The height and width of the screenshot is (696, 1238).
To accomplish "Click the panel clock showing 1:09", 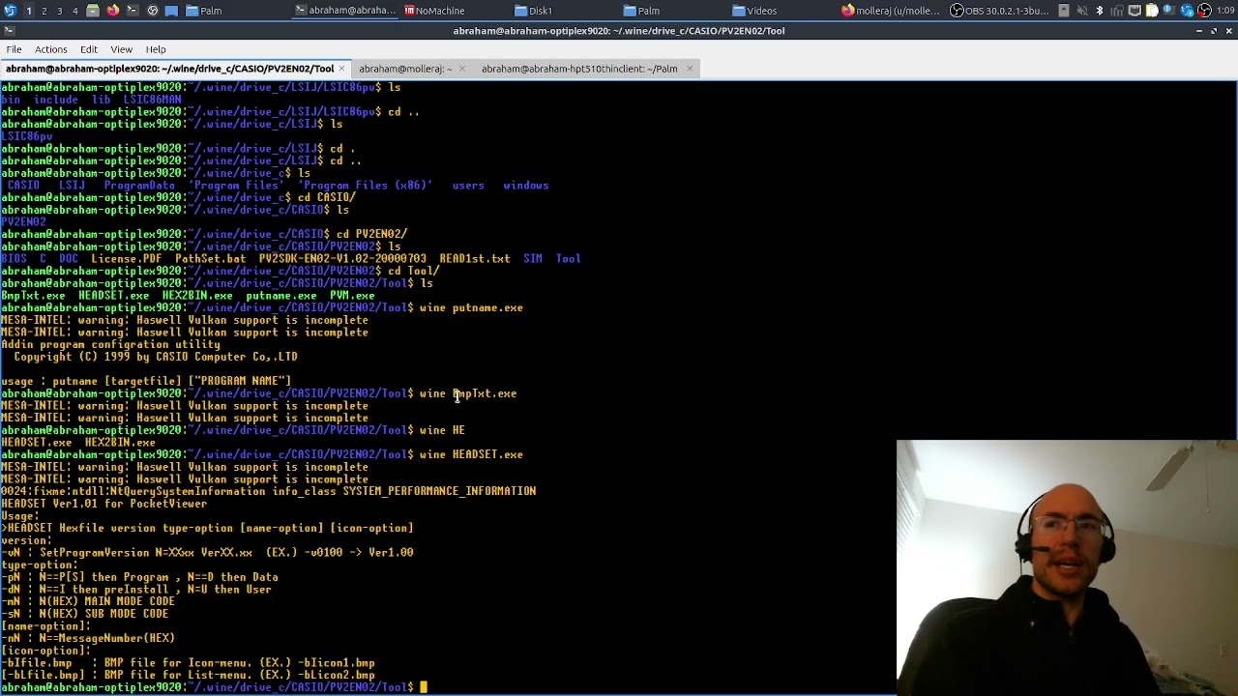I will coord(1225,11).
